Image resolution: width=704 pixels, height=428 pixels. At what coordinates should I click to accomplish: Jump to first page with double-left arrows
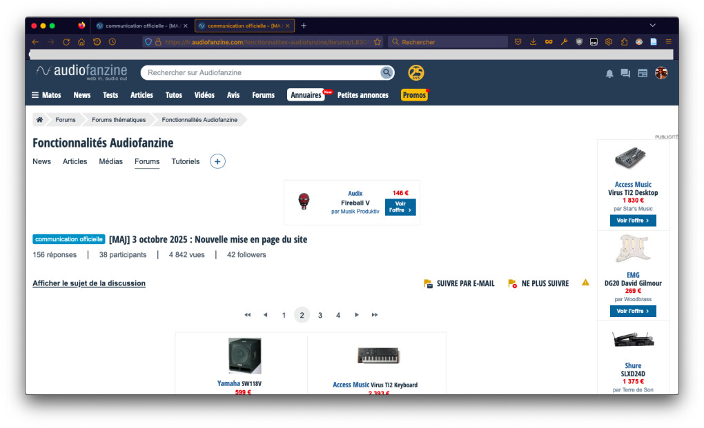tap(247, 314)
